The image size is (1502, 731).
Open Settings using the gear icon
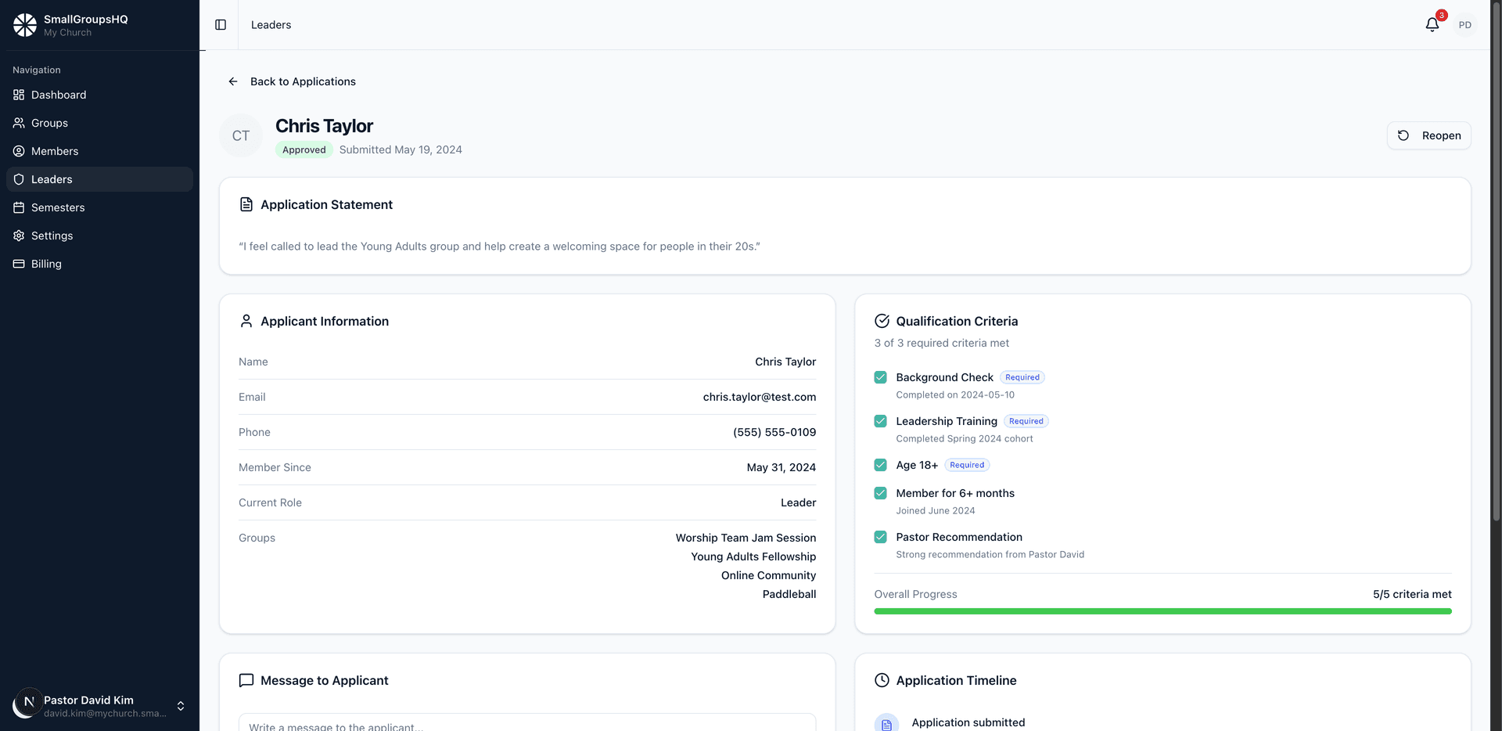point(17,236)
